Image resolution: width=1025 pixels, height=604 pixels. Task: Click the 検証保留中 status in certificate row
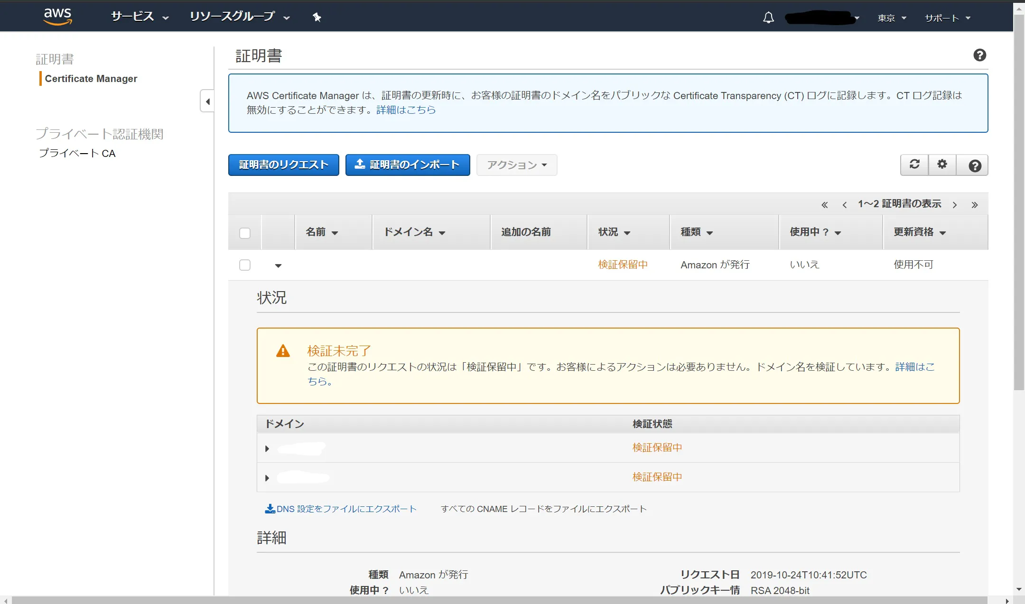[x=623, y=265]
